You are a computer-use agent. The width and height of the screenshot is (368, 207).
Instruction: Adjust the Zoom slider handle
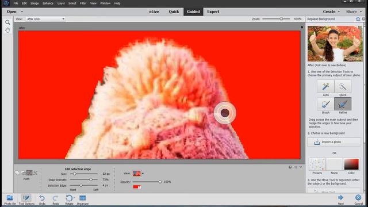tap(281, 19)
